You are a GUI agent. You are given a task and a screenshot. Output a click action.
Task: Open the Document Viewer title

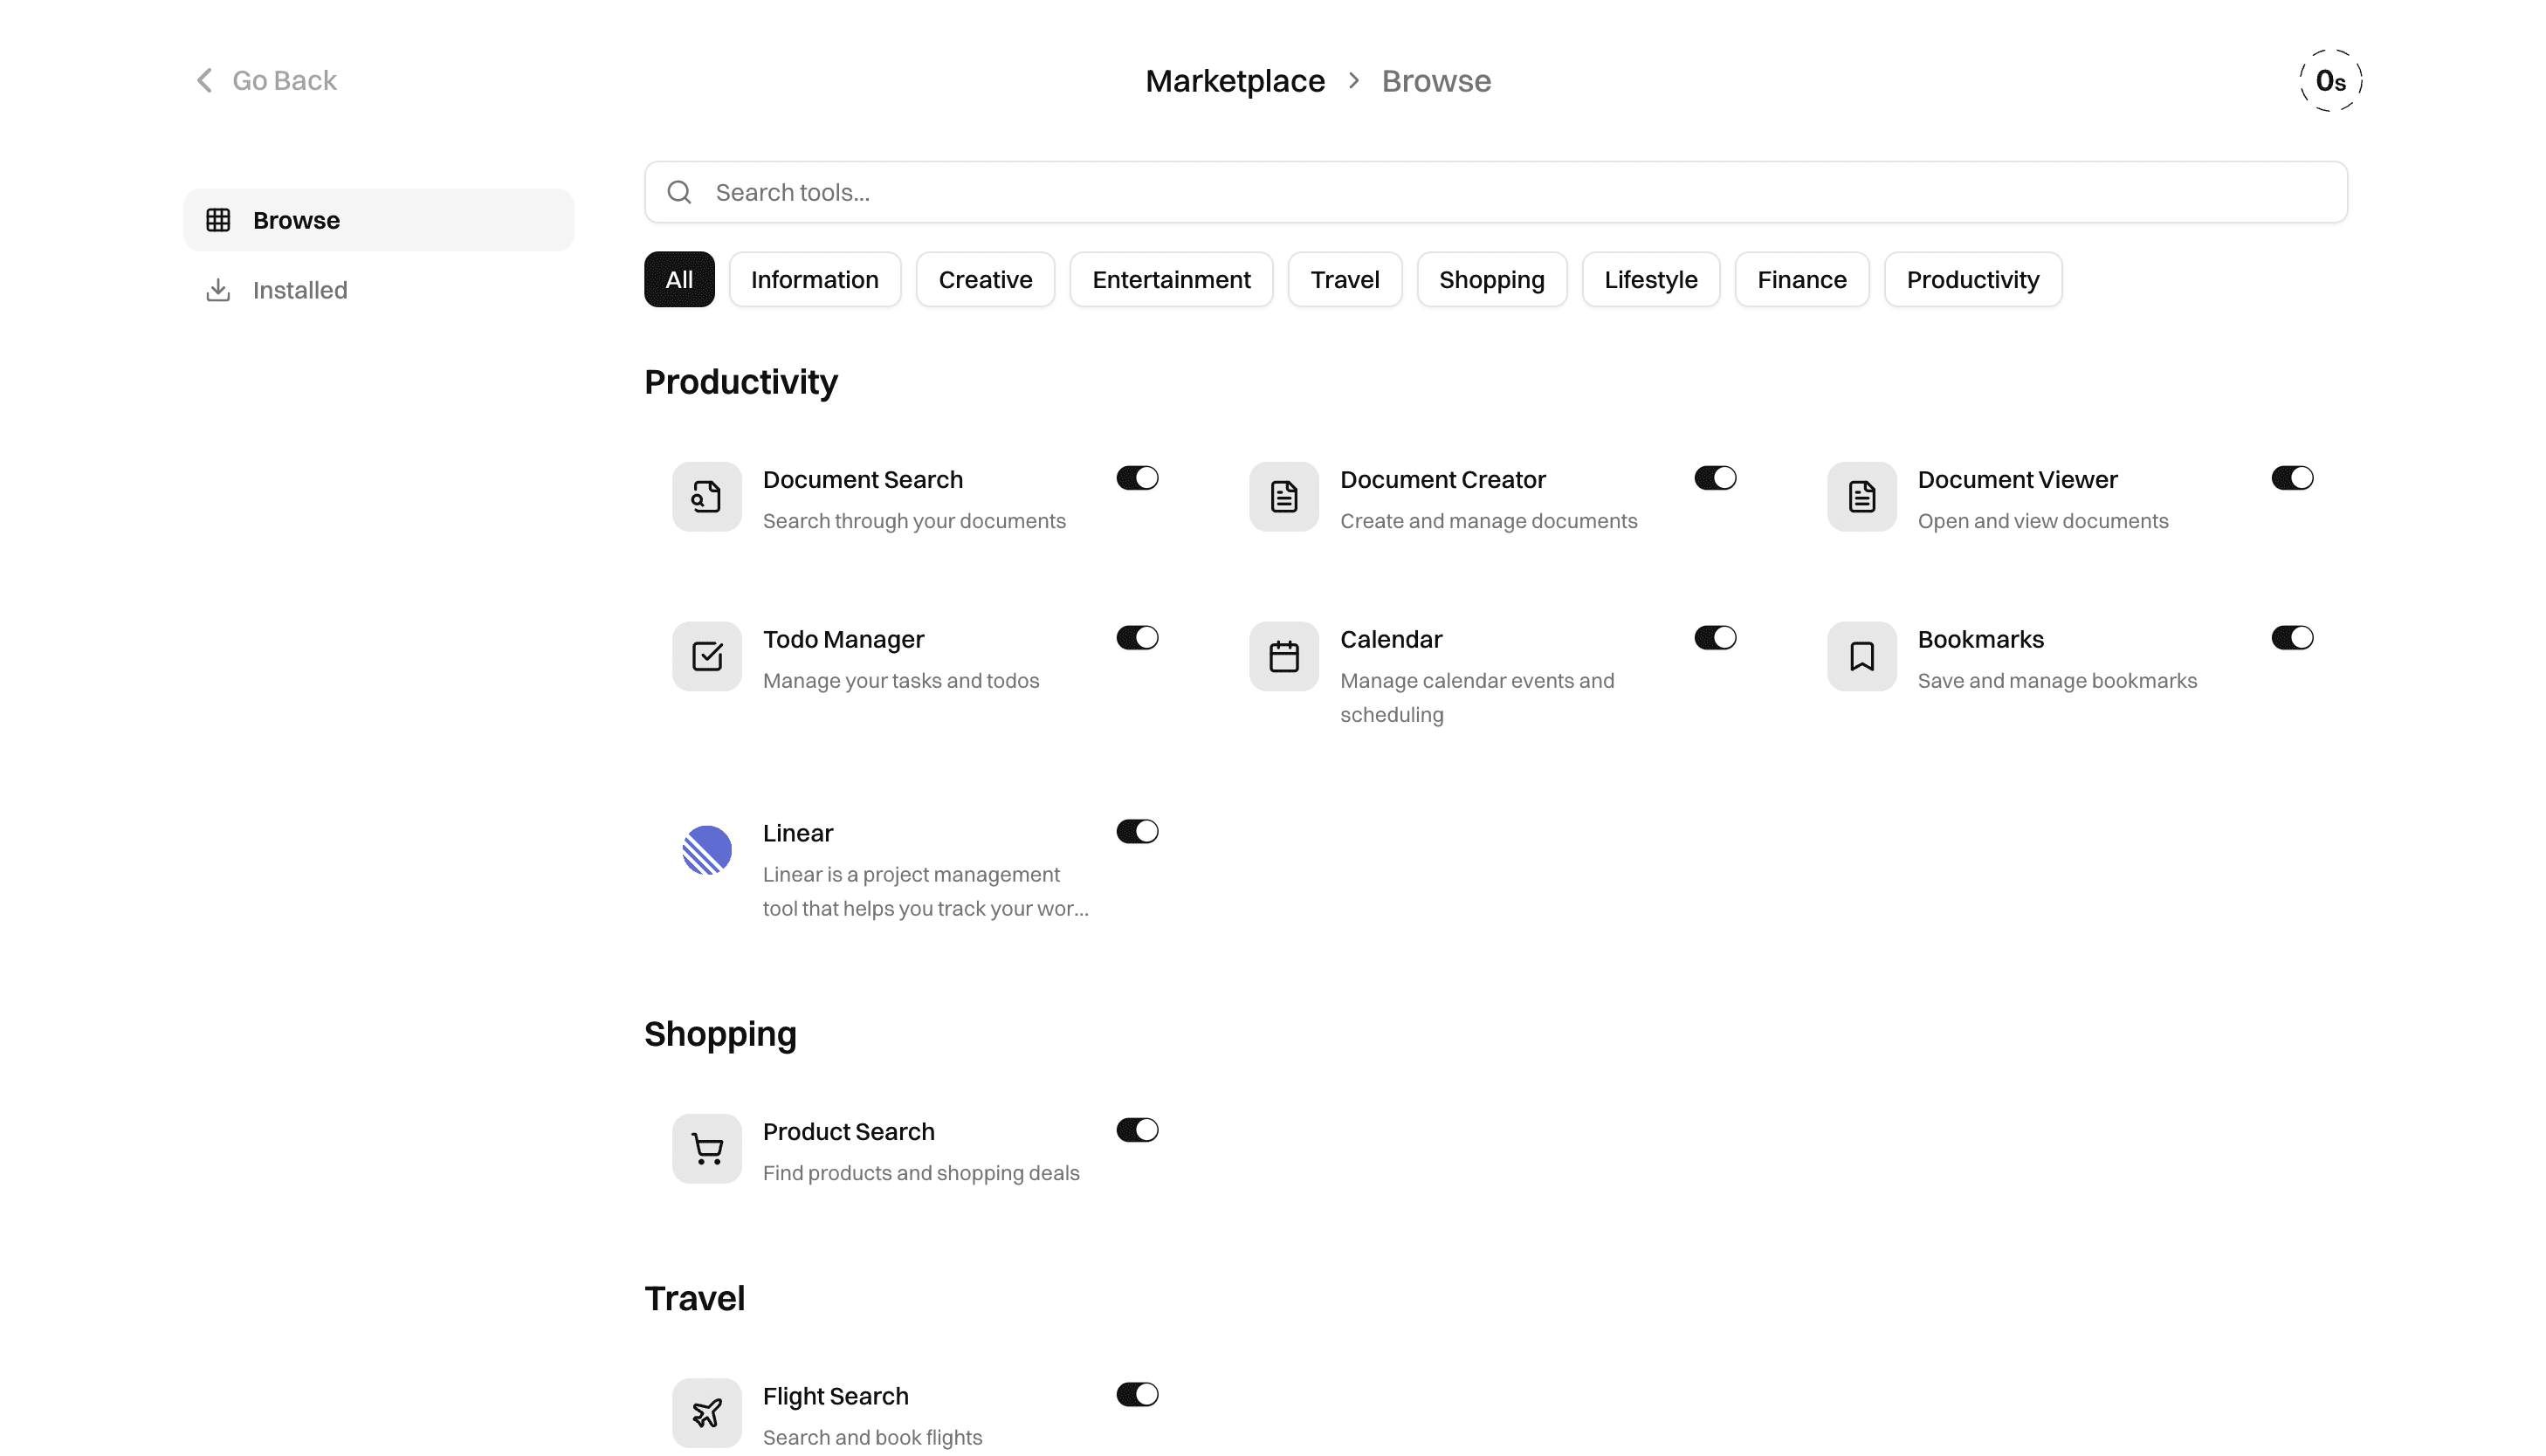[x=2017, y=480]
